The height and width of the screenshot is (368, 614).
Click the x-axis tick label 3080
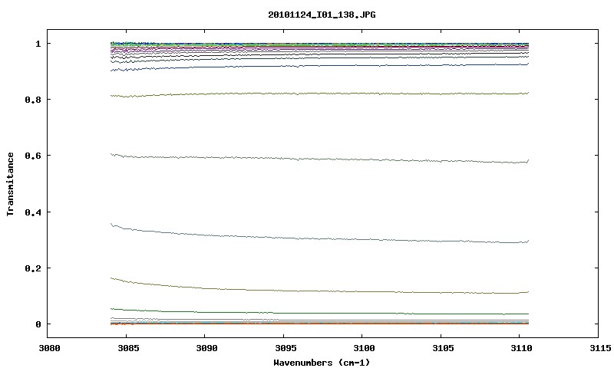(x=49, y=348)
